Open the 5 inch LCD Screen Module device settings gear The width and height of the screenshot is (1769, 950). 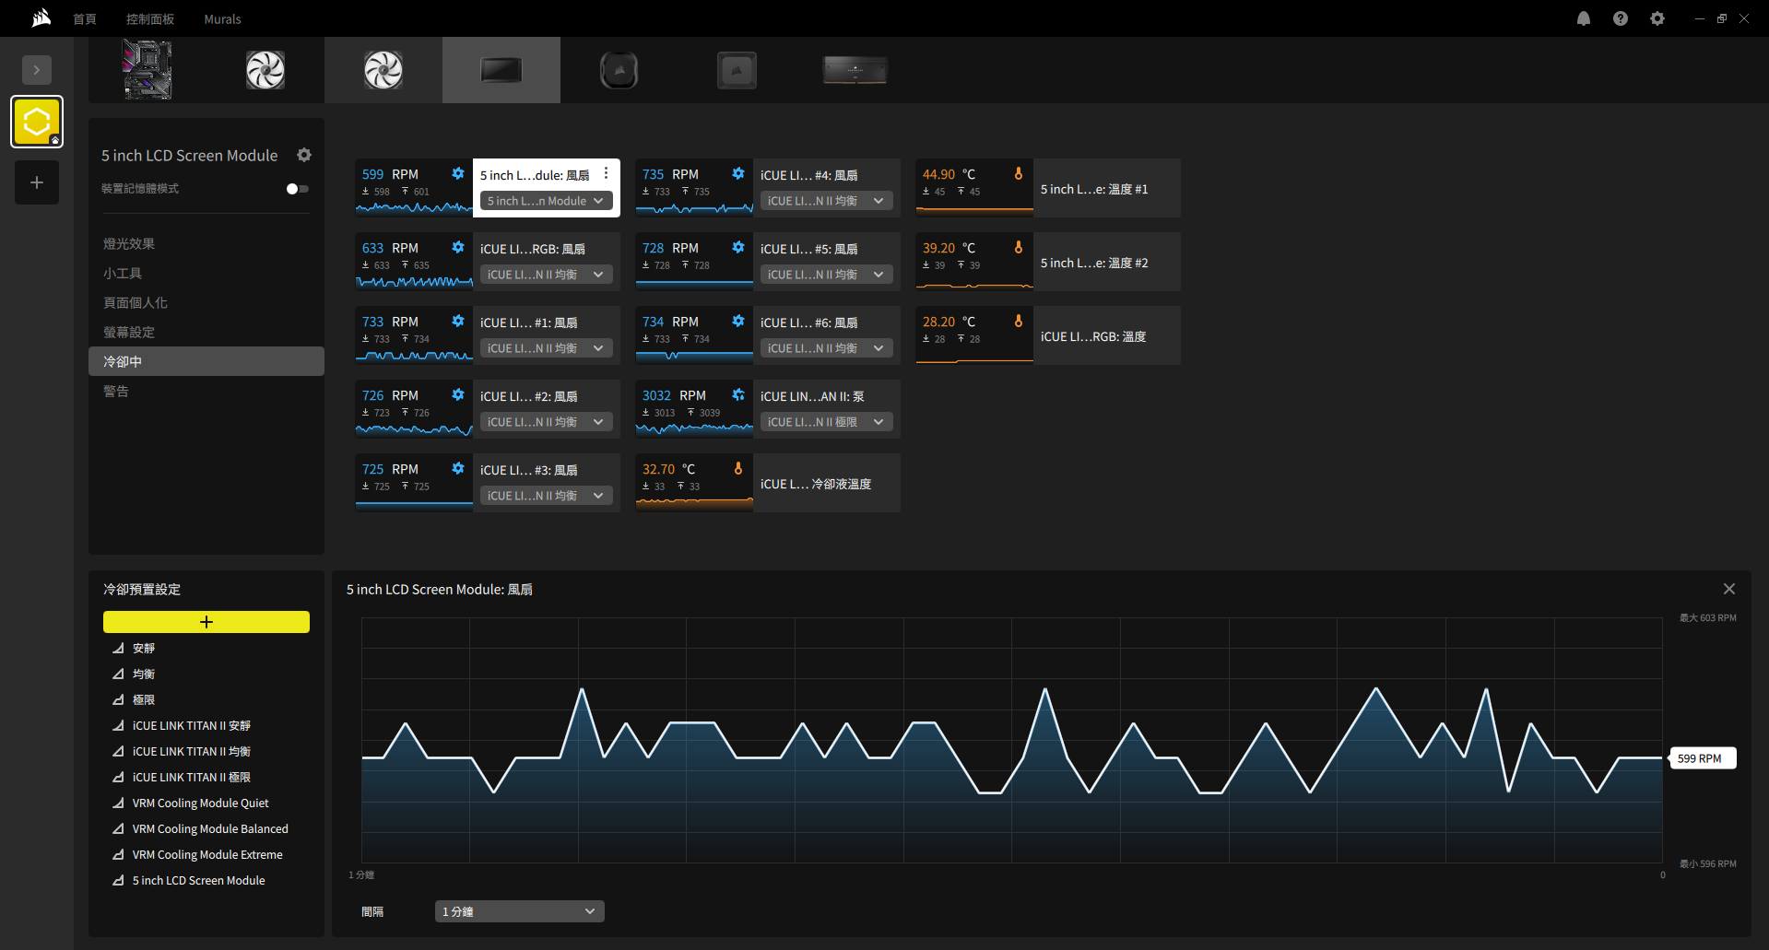(304, 155)
